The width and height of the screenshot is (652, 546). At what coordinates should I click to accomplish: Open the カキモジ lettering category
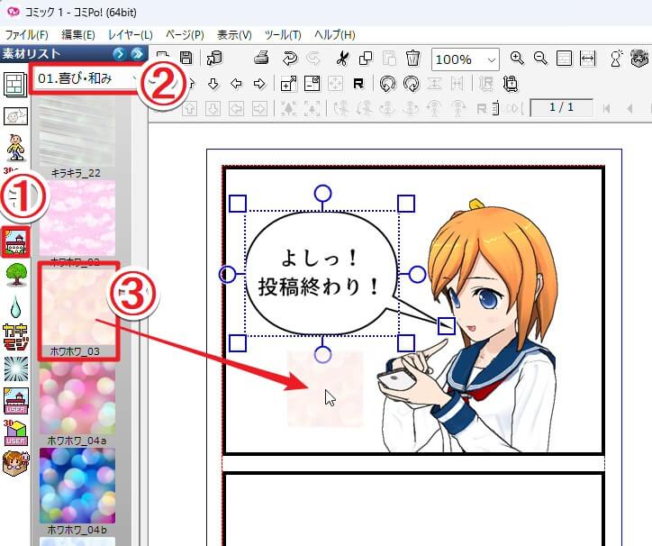(x=16, y=338)
